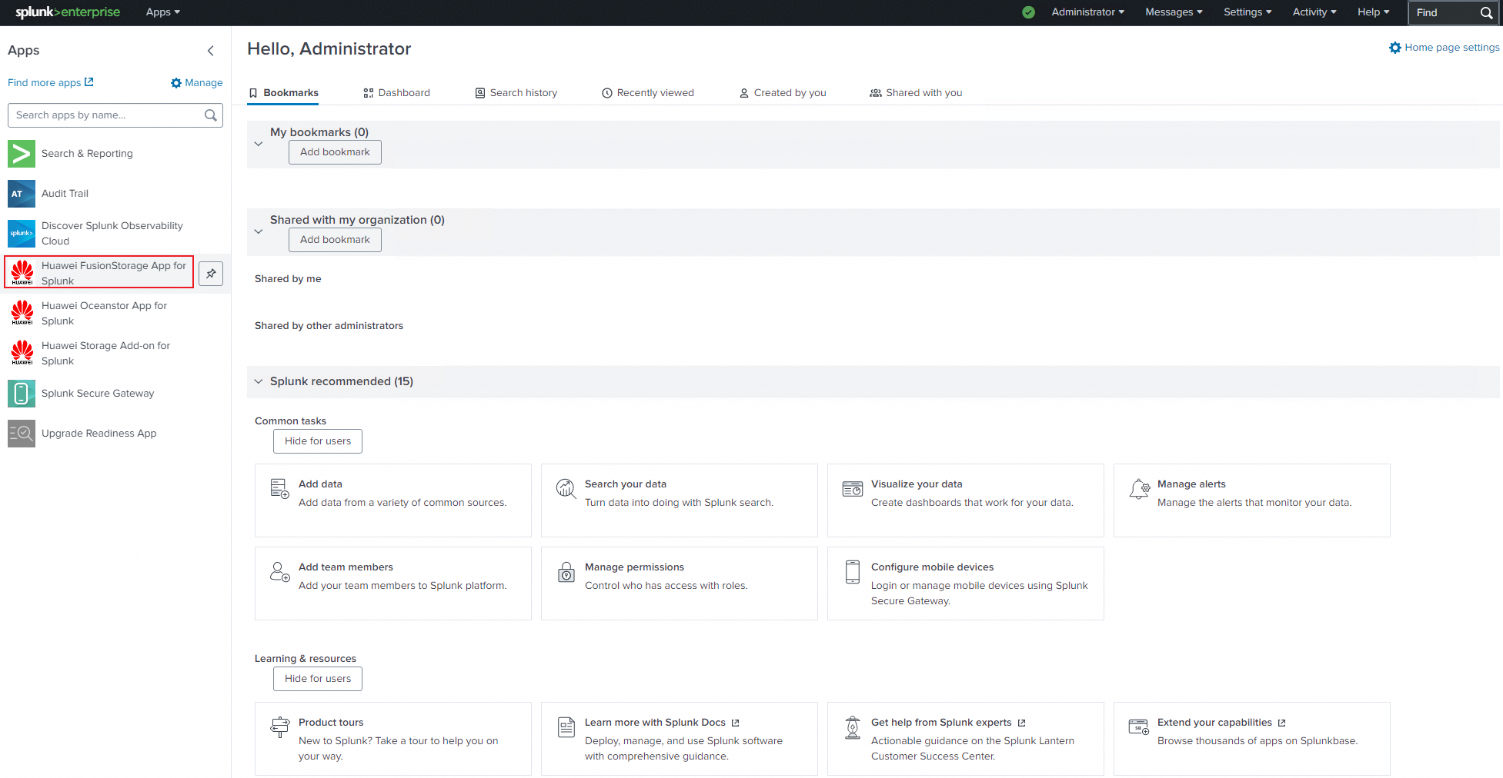Click the green health status indicator
Image resolution: width=1503 pixels, height=778 pixels.
pos(1028,12)
